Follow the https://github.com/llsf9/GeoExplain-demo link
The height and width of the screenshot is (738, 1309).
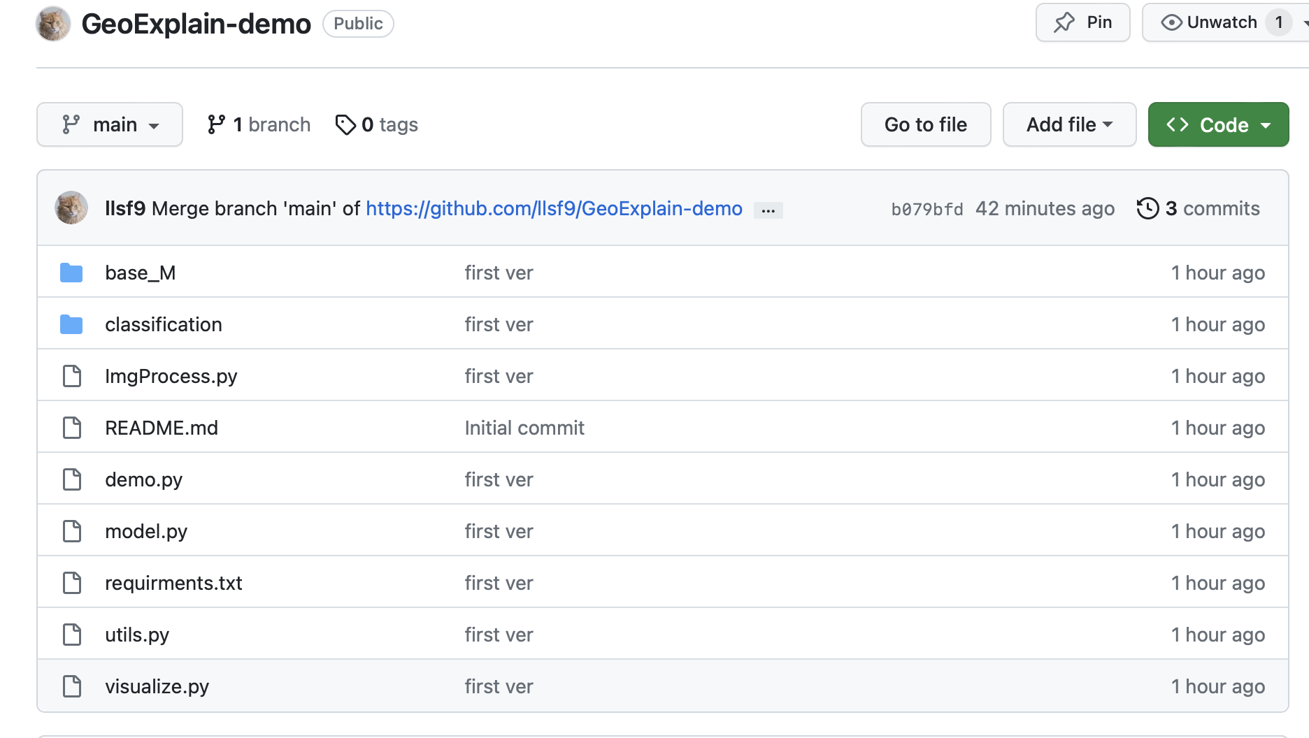point(554,208)
